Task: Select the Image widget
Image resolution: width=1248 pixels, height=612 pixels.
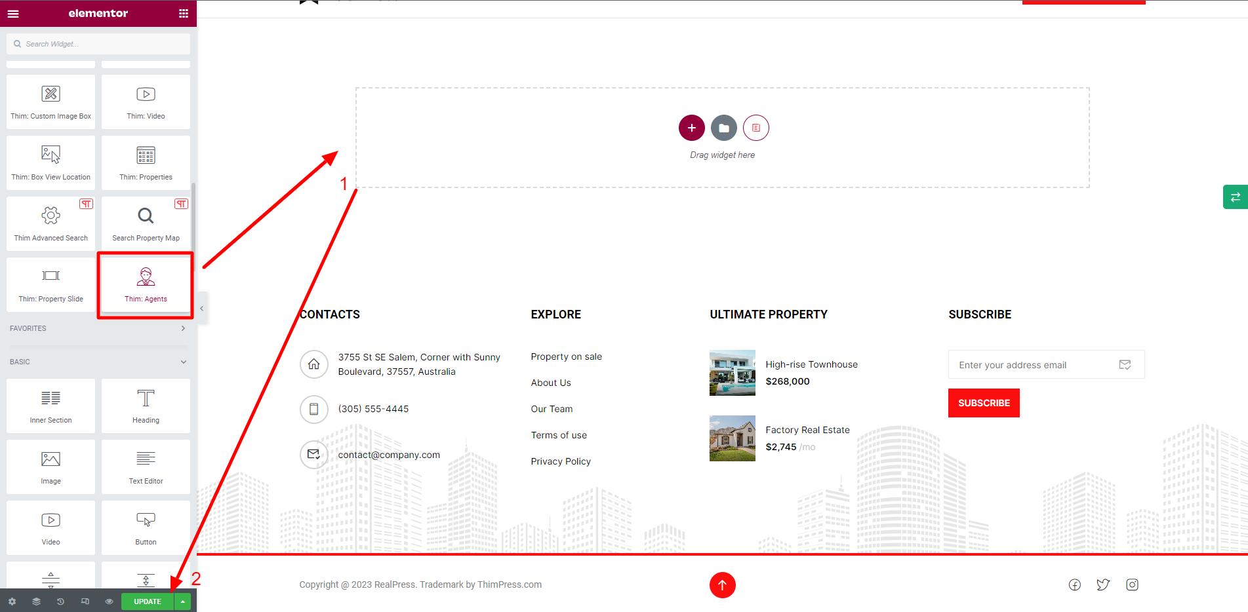Action: coord(50,467)
